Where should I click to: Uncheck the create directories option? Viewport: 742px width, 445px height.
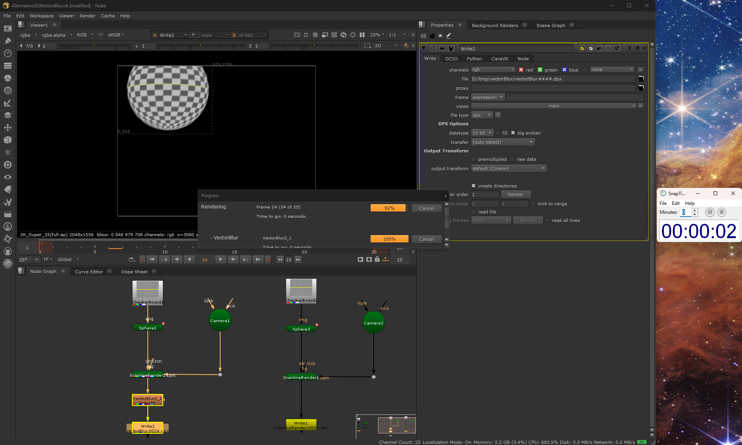(x=474, y=186)
